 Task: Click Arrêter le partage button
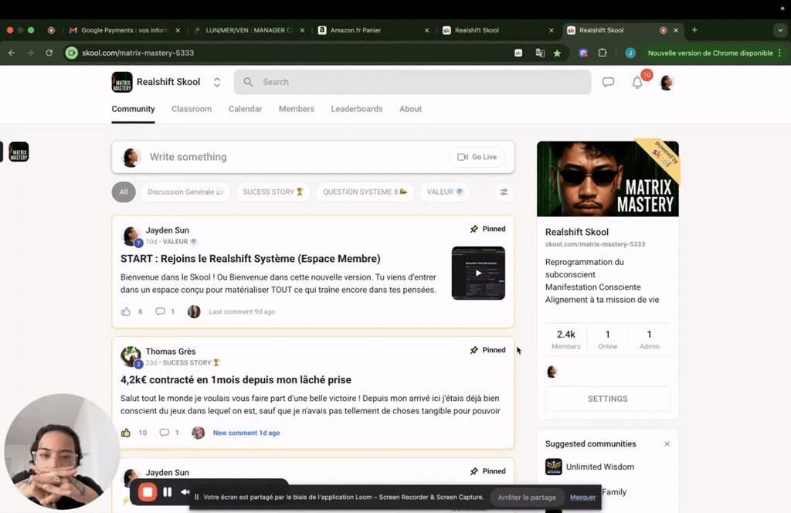tap(527, 498)
